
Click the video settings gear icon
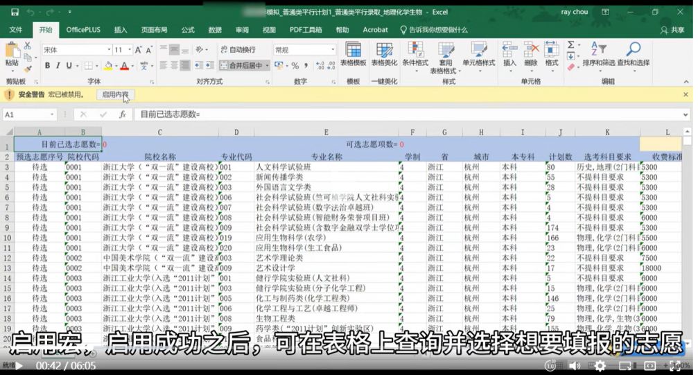tap(600, 365)
